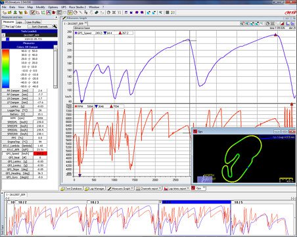Click the yellow open-folder toolbar icon

[9, 12]
